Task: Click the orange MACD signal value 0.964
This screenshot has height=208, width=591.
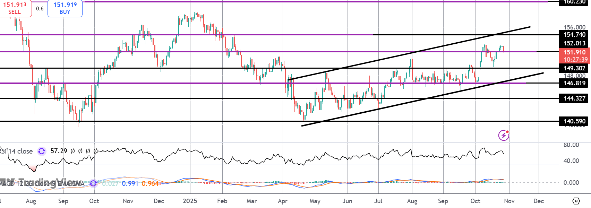Action: pos(150,183)
